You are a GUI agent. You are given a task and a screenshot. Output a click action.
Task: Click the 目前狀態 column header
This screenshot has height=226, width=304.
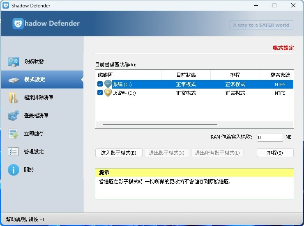coord(186,75)
